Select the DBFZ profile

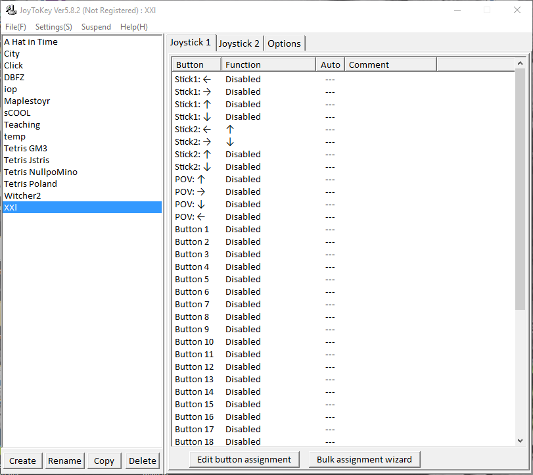[x=82, y=77]
